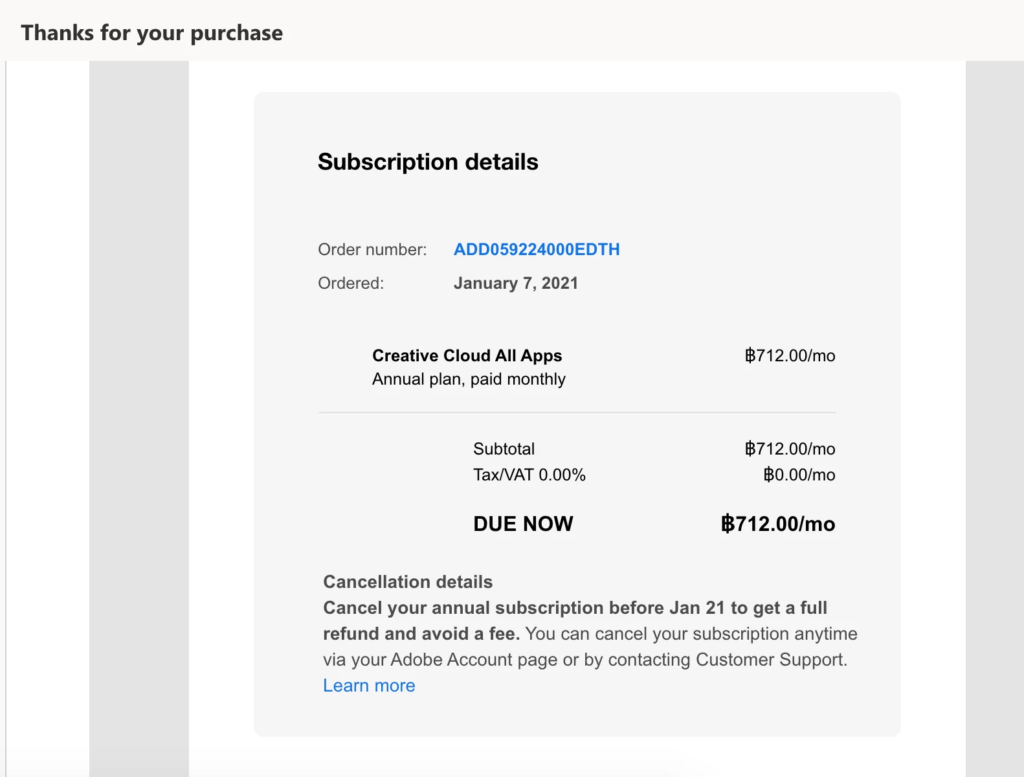This screenshot has height=777, width=1024.
Task: Click the Tax/VAT 0.00% label
Action: [529, 475]
